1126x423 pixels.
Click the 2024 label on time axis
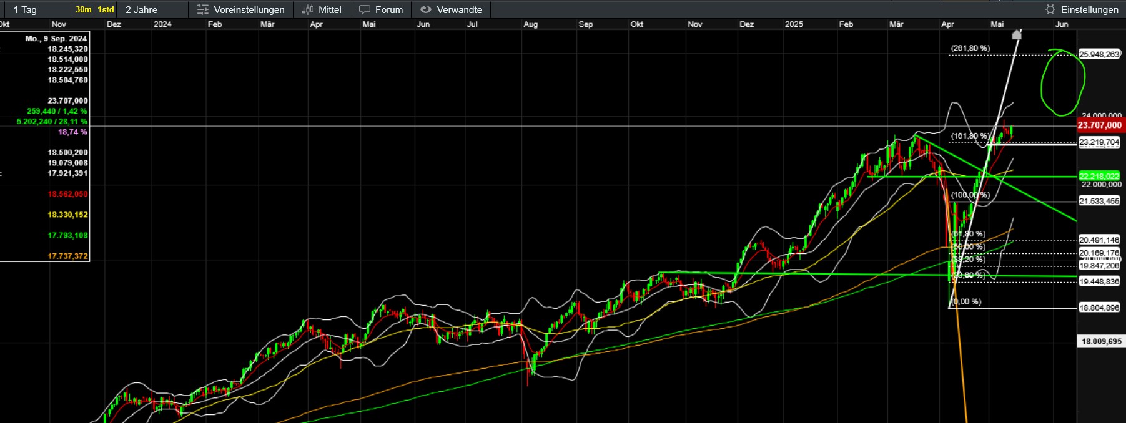[x=162, y=24]
